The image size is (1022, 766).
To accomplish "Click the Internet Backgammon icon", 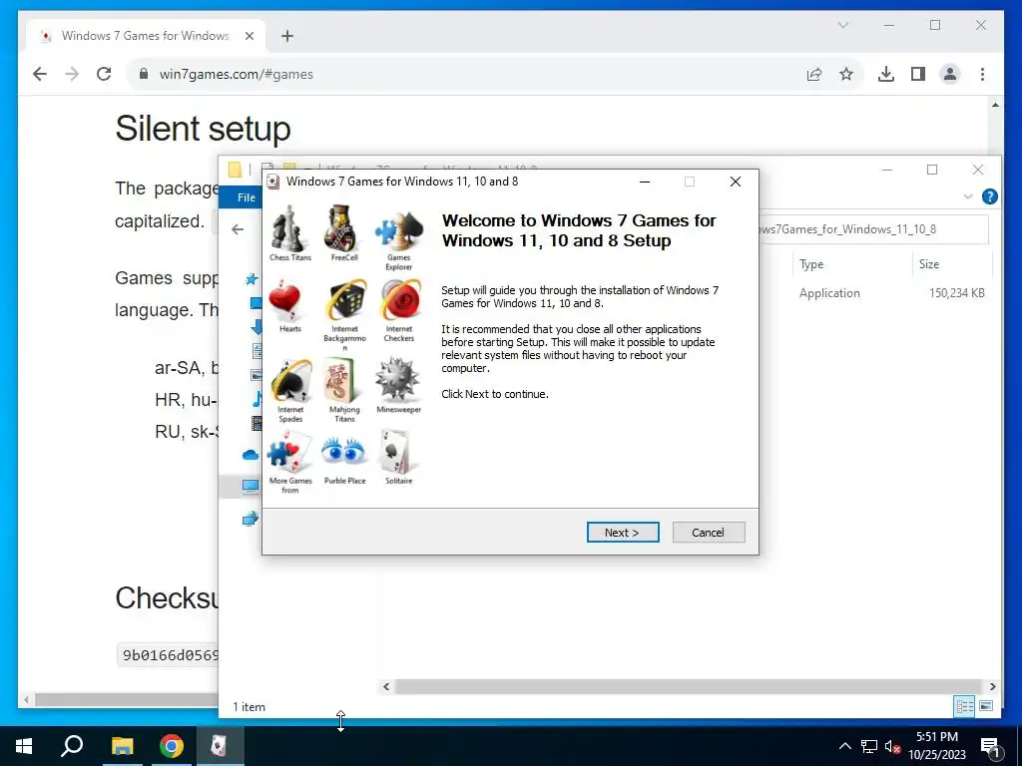I will [345, 301].
